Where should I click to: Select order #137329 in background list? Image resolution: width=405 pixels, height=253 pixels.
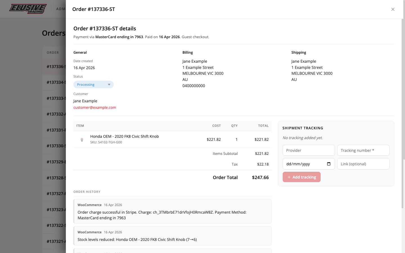coord(54,162)
